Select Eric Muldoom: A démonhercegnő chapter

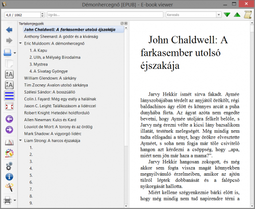[x=54, y=43]
